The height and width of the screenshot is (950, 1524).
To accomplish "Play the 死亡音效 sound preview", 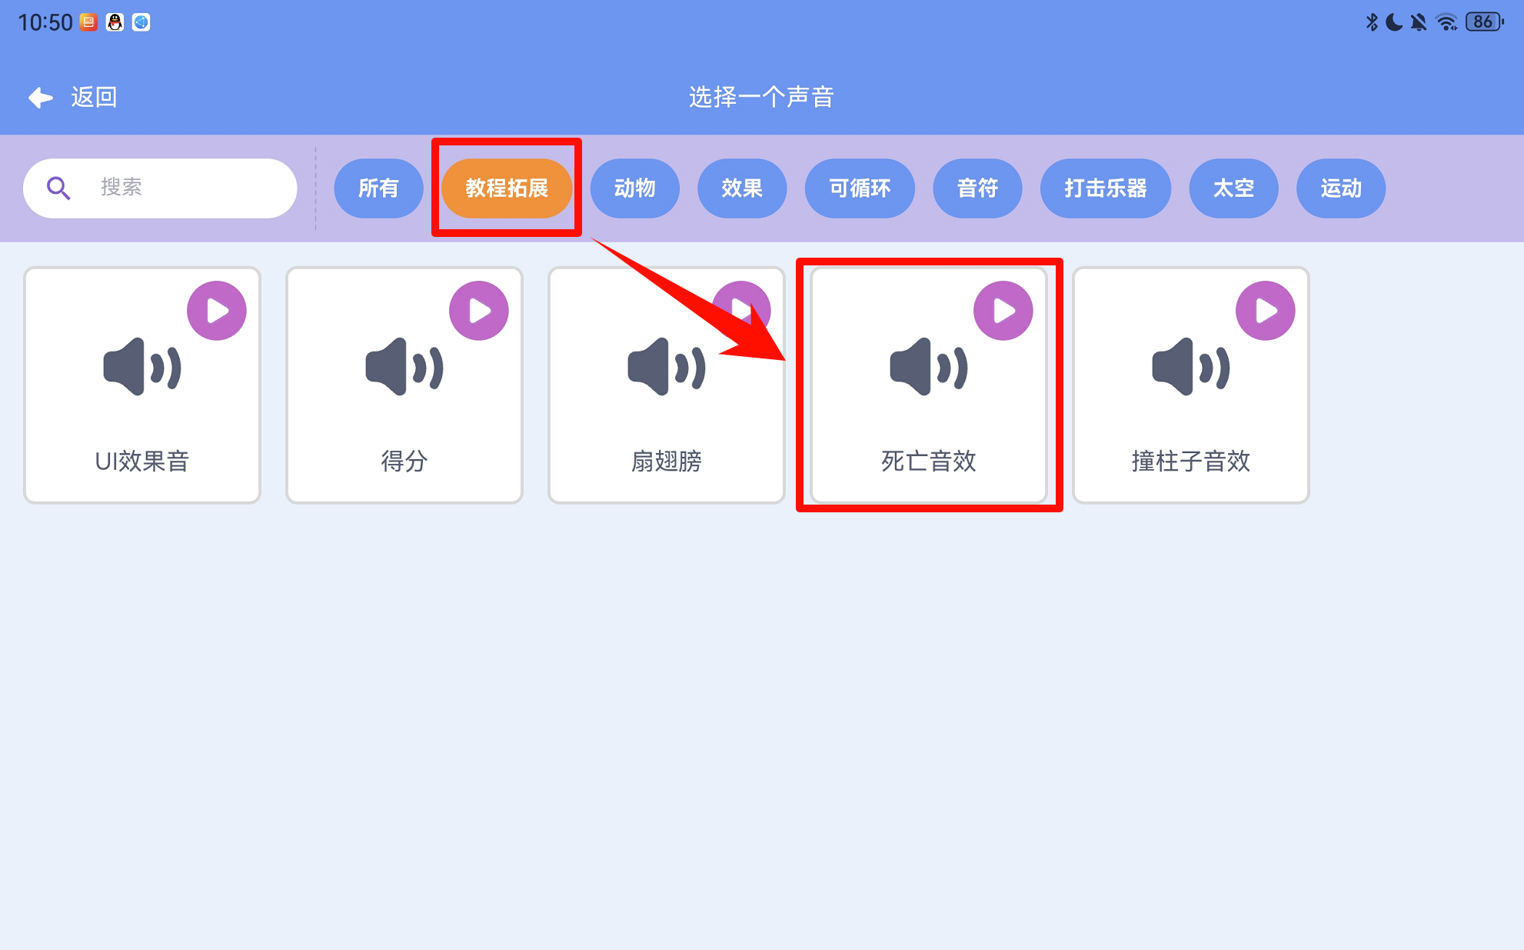I will point(1003,311).
